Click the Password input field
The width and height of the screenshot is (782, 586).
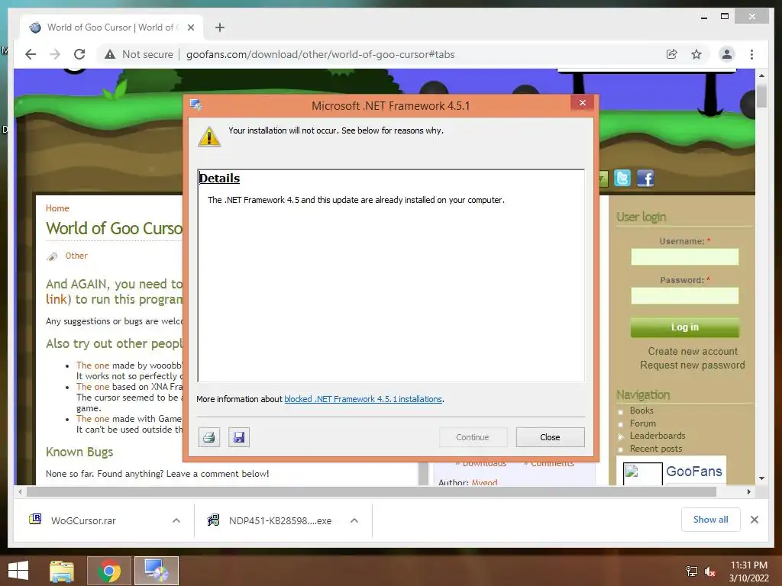point(685,295)
